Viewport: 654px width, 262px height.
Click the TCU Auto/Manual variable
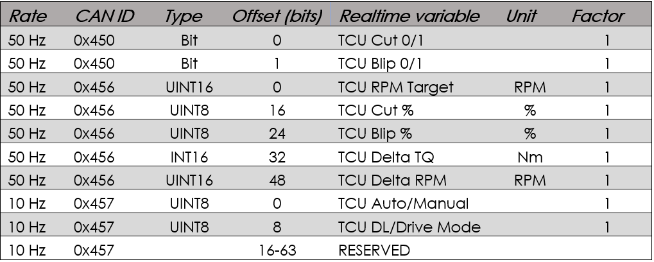tap(403, 204)
